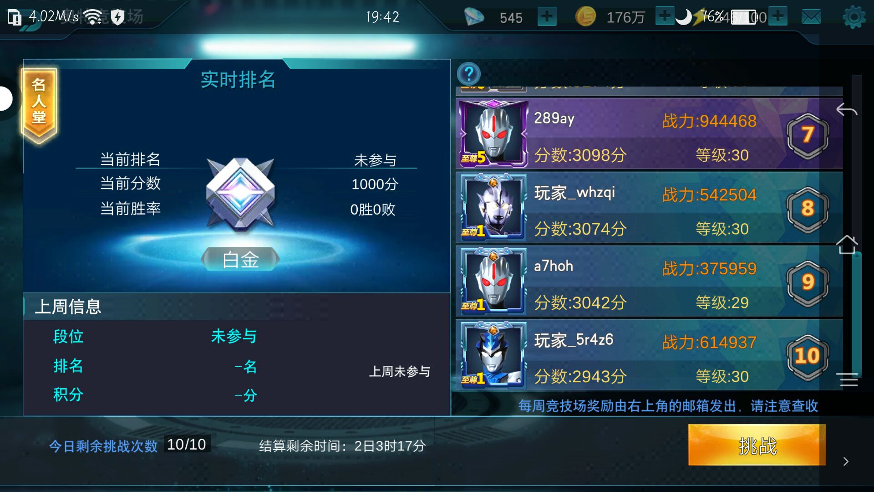874x492 pixels.
Task: Open the mailbox envelope icon
Action: point(811,17)
